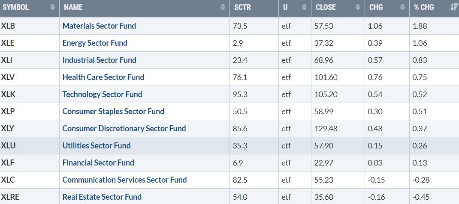The image size is (459, 204).
Task: Open the Energy Sector Fund link
Action: pyautogui.click(x=95, y=43)
